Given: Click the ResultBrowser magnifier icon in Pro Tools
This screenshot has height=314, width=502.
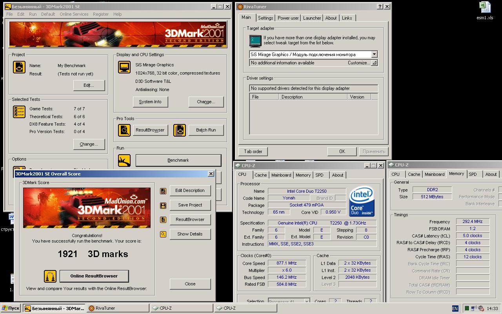Looking at the screenshot, I should click(124, 130).
